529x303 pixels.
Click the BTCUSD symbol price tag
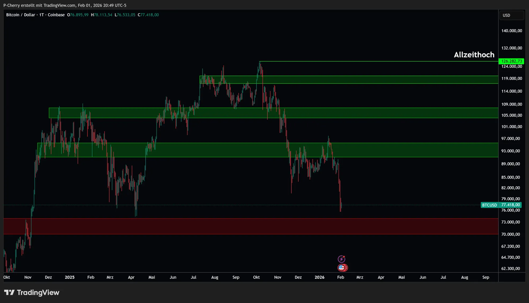pyautogui.click(x=489, y=205)
